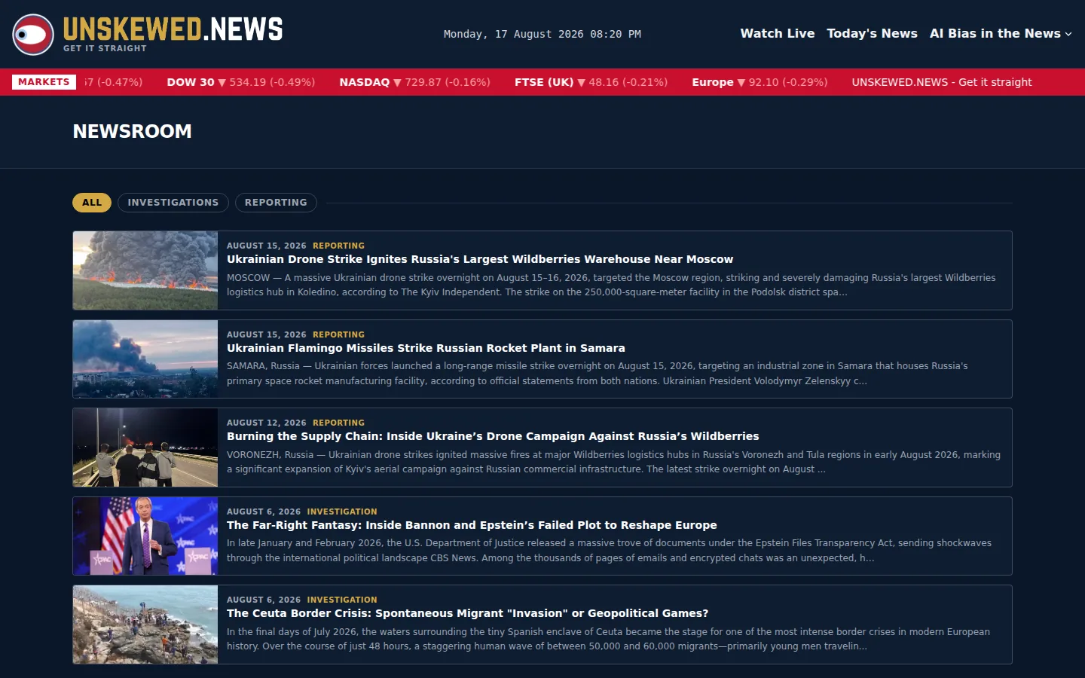Open 'The Ceuta Border Crisis' headline
The image size is (1085, 678).
(467, 613)
